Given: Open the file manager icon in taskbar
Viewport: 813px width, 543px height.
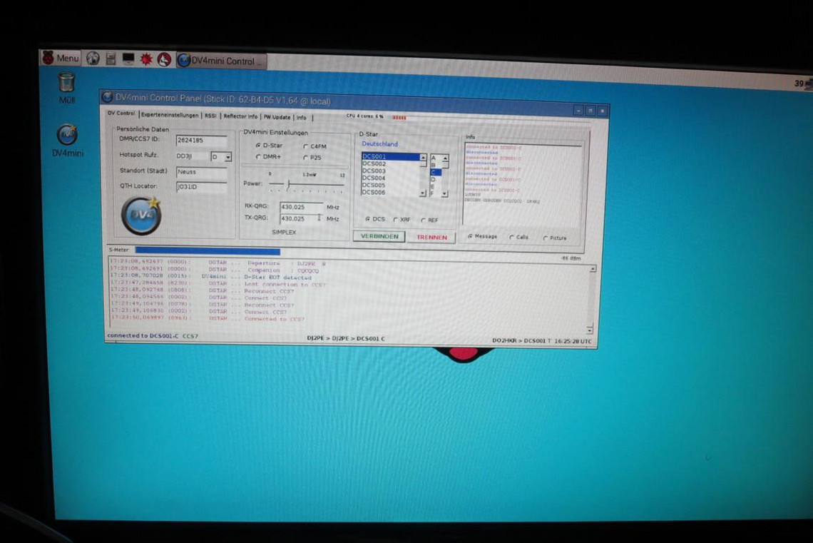Looking at the screenshot, I should pos(111,59).
